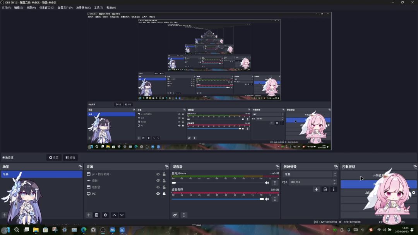418x235 pixels.
Task: Open File Explorer from the taskbar
Action: tap(36, 230)
